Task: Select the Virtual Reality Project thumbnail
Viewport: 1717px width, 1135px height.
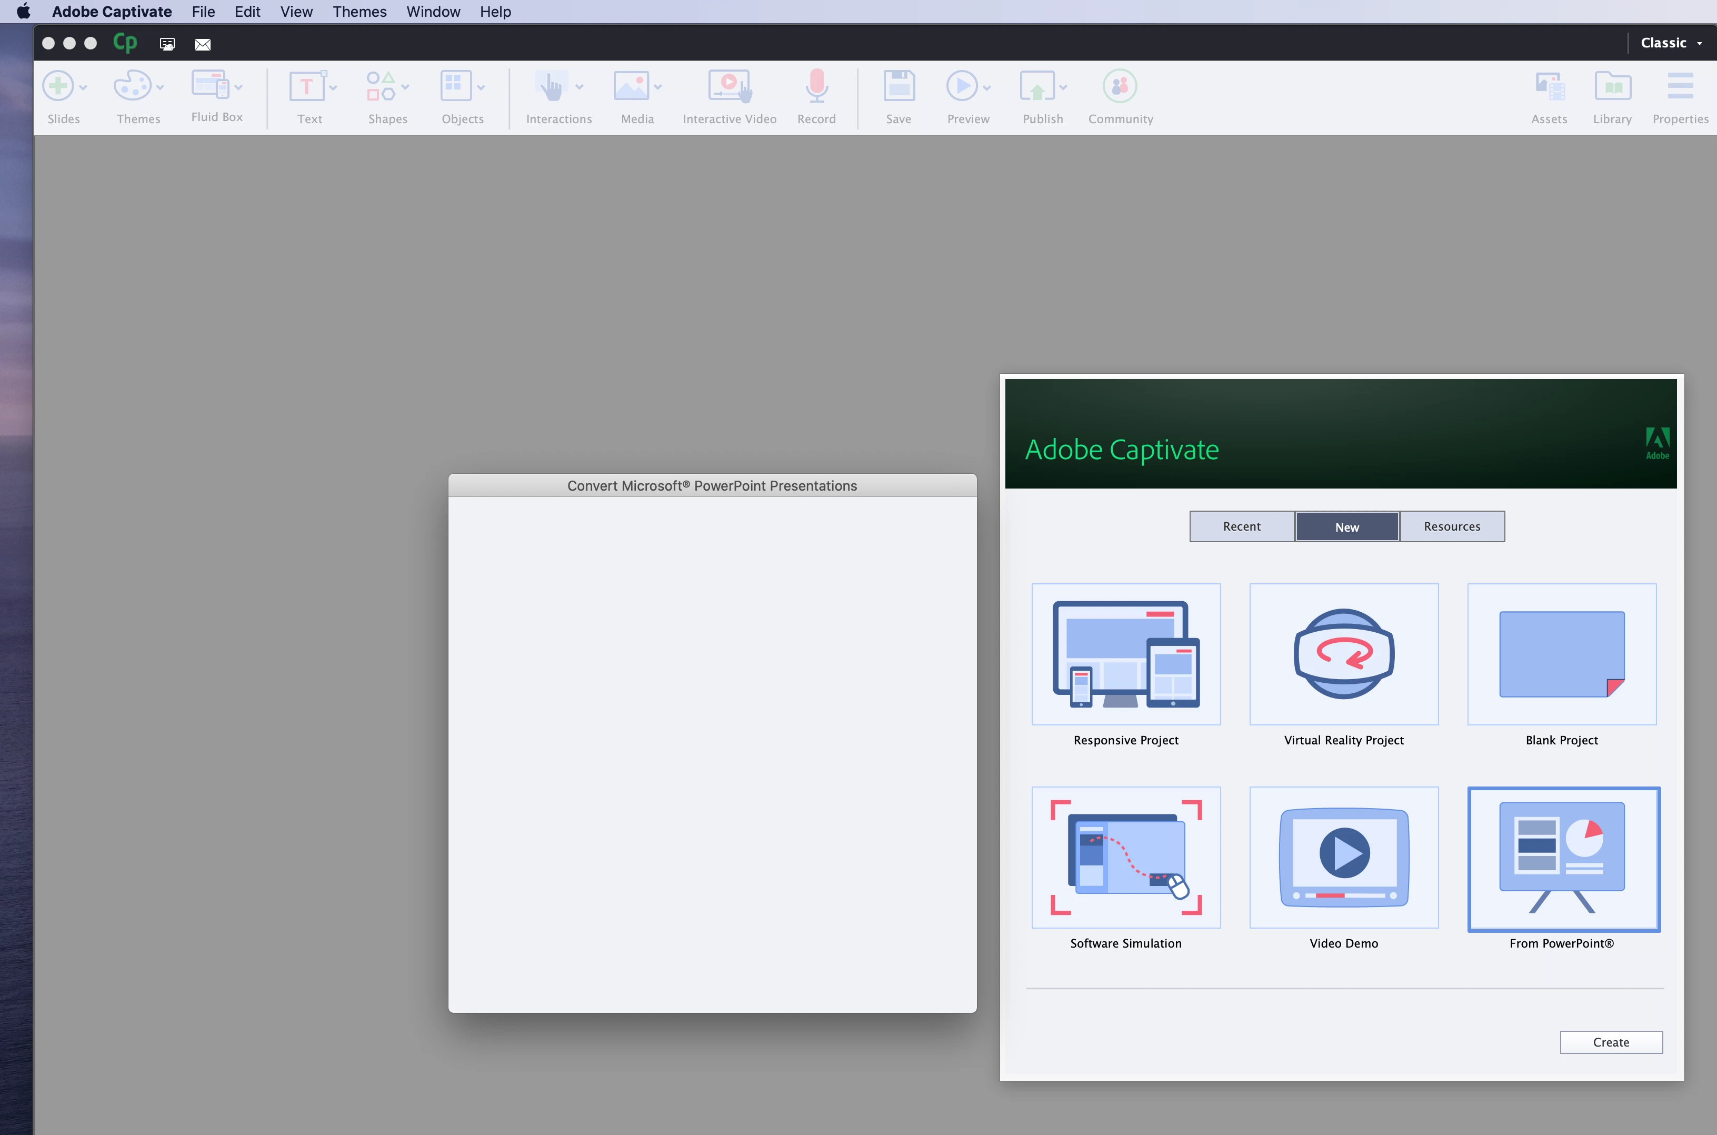Action: 1344,654
